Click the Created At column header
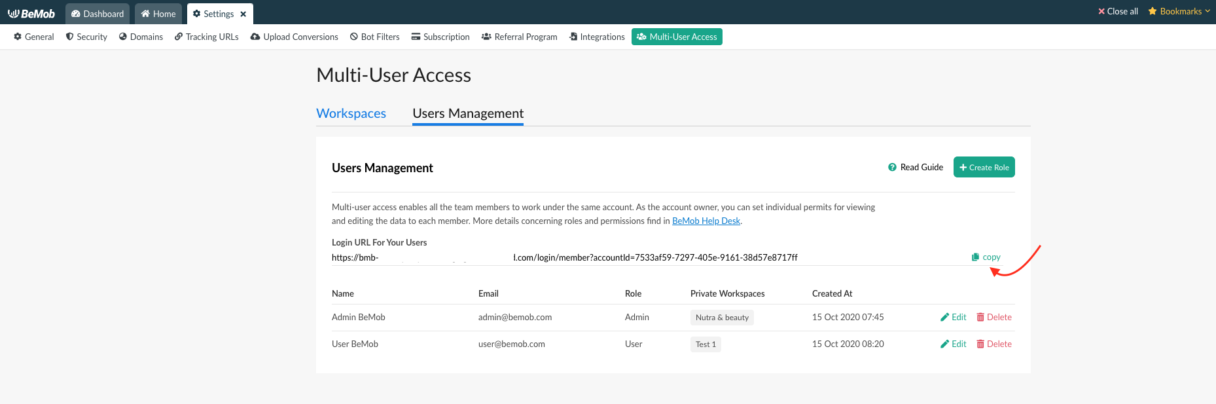 point(832,293)
